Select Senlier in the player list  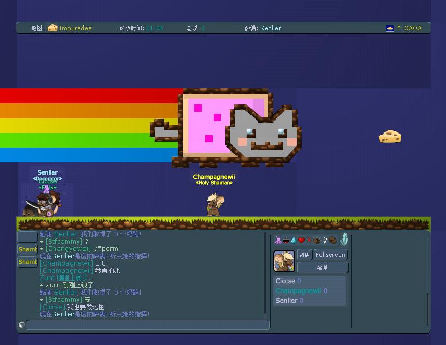(x=310, y=300)
